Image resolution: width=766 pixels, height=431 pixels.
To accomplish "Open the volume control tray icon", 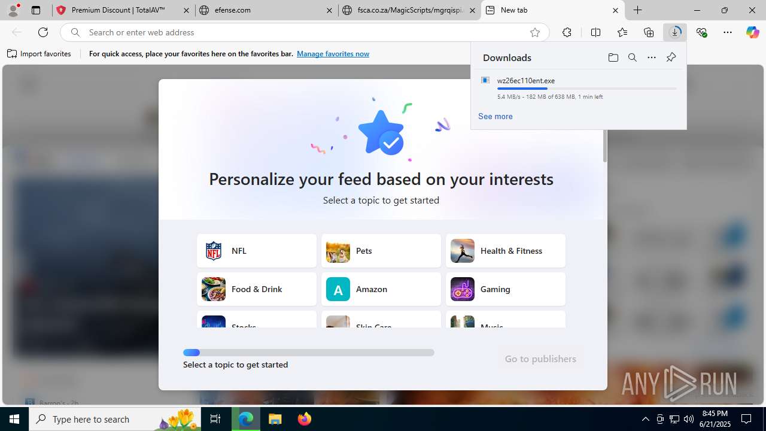I will (688, 419).
